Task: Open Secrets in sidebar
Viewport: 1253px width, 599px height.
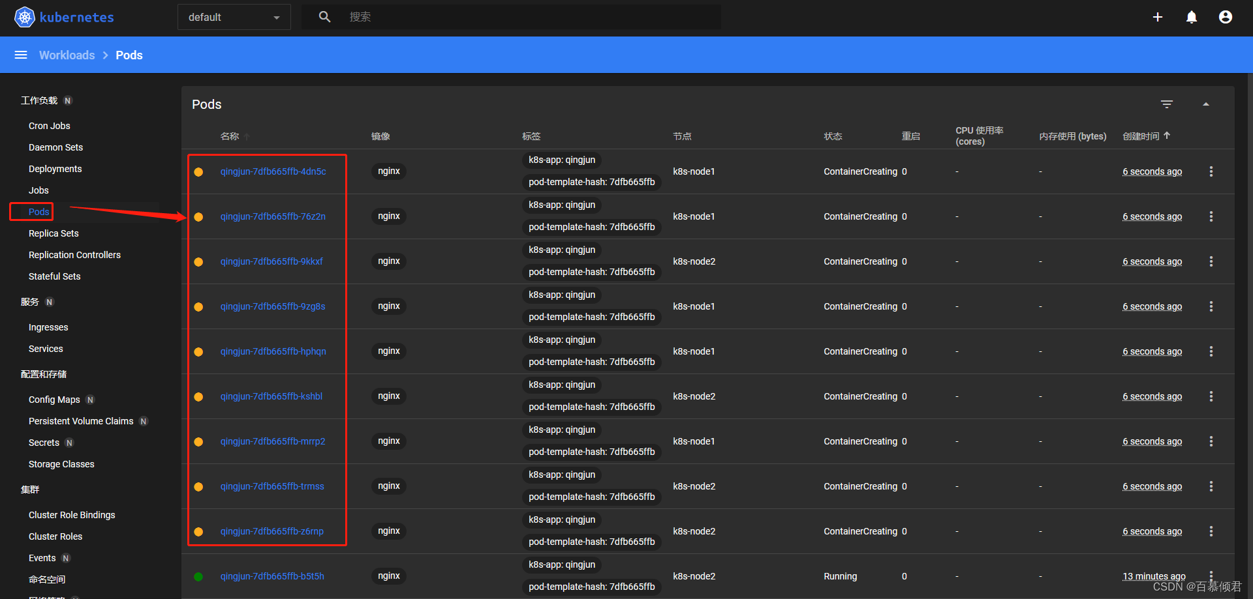Action: click(x=44, y=443)
